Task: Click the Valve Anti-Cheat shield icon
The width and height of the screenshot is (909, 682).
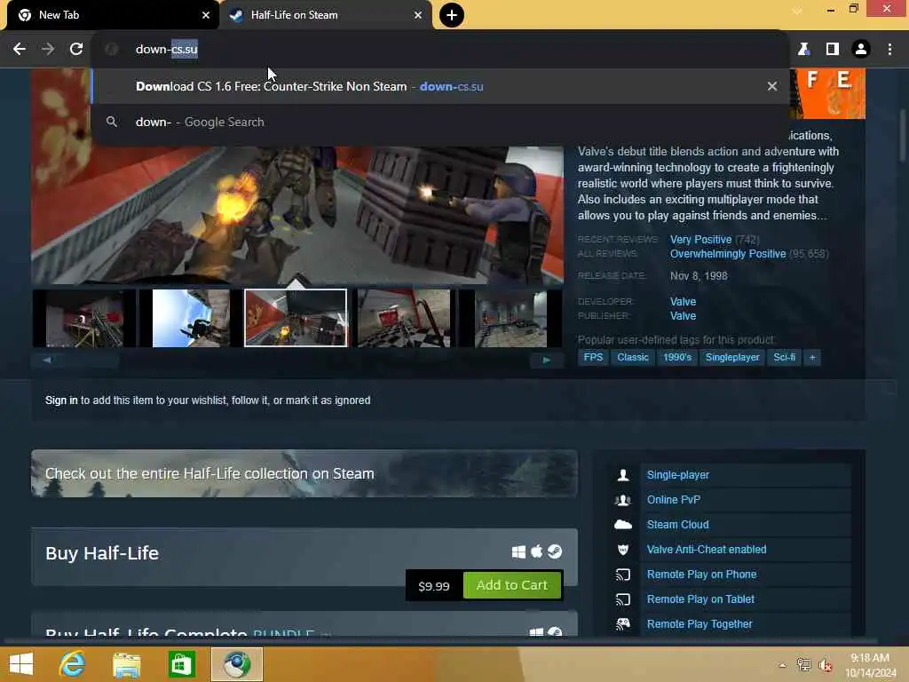Action: pos(623,550)
